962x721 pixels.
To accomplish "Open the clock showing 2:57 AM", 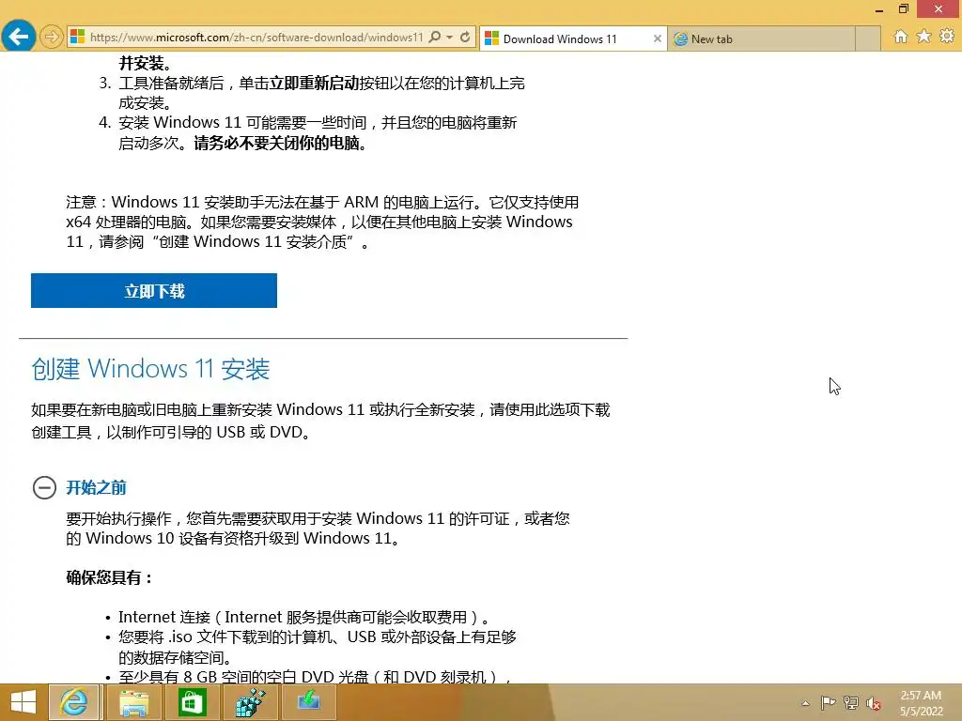I will [x=921, y=703].
